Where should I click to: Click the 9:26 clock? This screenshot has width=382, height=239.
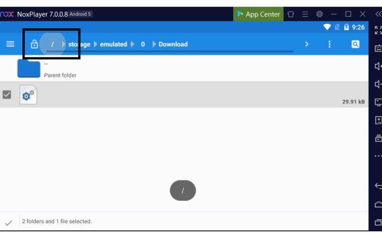point(359,27)
